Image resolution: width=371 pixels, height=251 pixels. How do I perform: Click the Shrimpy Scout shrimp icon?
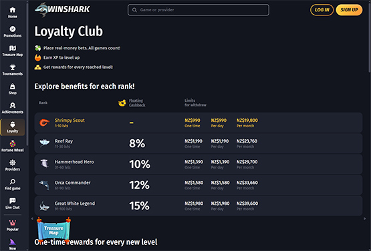[x=45, y=122]
